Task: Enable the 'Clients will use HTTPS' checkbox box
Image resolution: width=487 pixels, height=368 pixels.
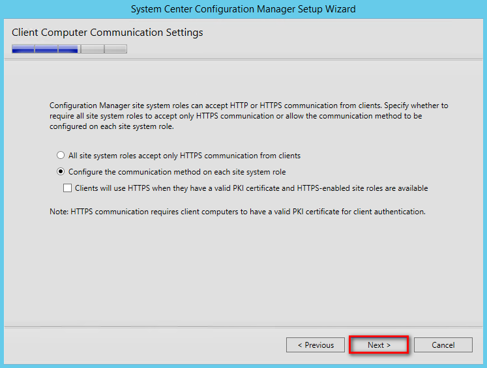Action: click(67, 188)
